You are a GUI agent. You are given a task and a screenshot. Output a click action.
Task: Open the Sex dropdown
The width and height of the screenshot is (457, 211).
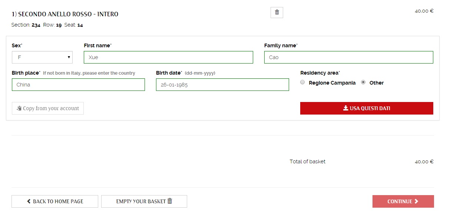(42, 57)
